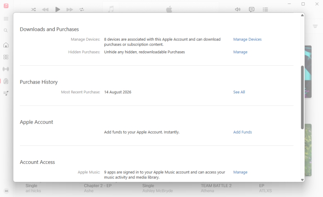This screenshot has height=197, width=323.
Task: Open sort filter icon behind dialog
Action: [x=315, y=26]
